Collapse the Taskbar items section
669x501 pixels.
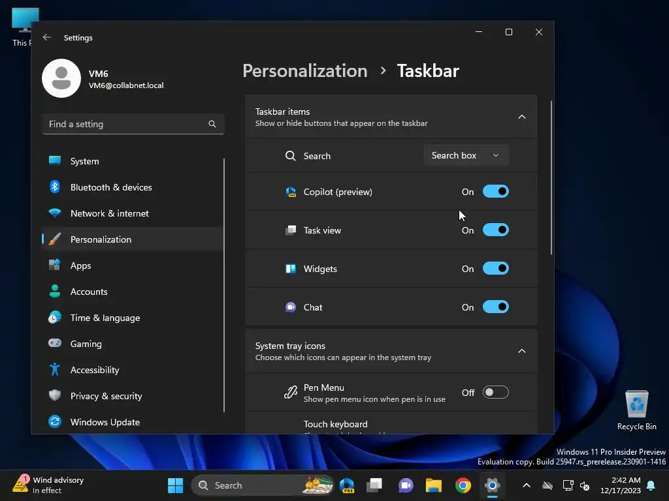coord(521,117)
